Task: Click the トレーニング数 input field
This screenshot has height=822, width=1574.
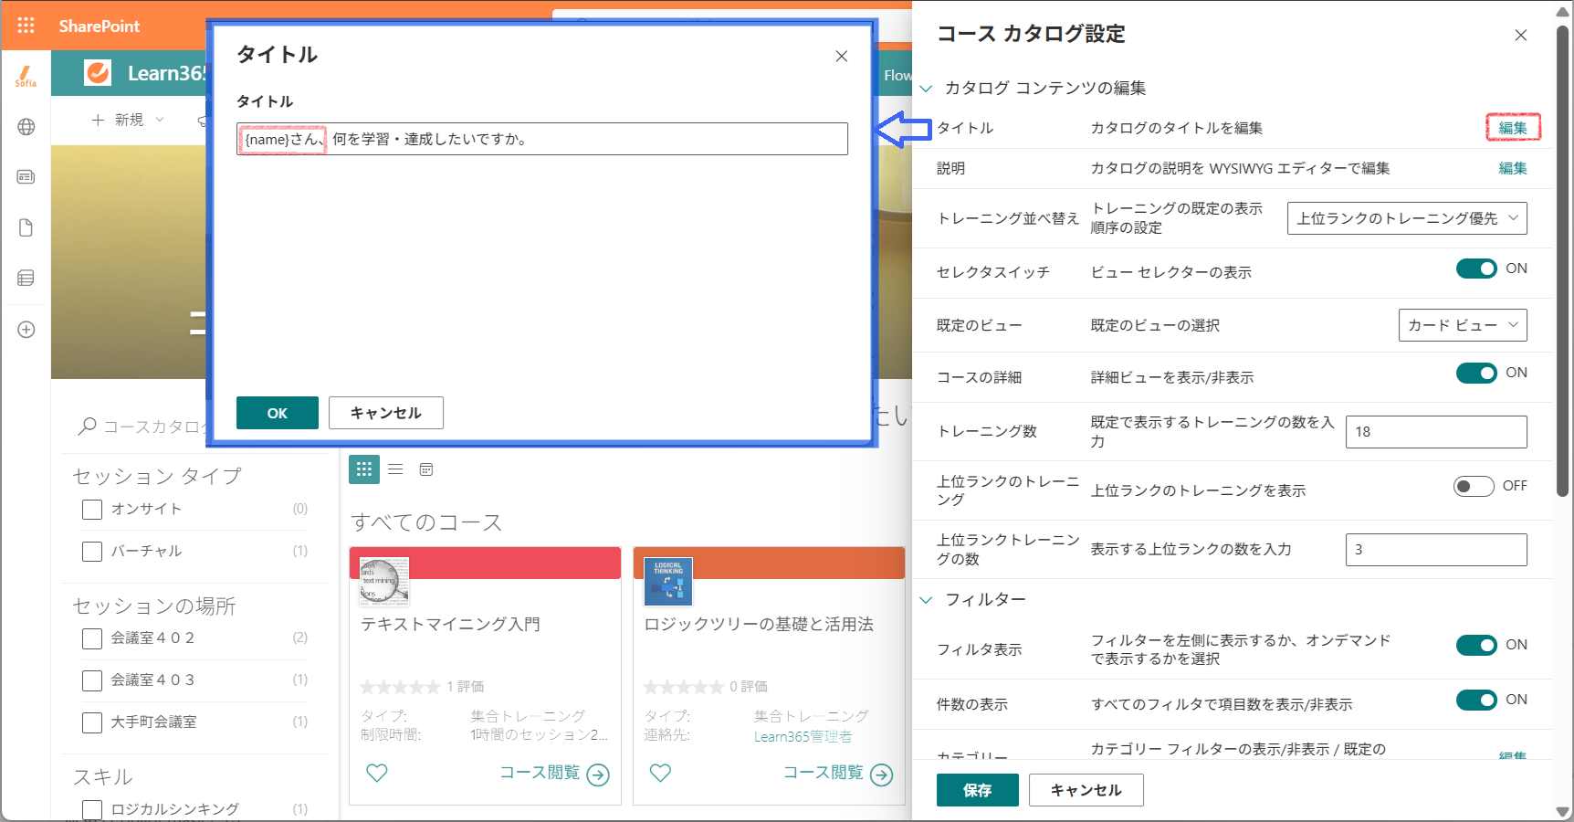Action: point(1436,432)
